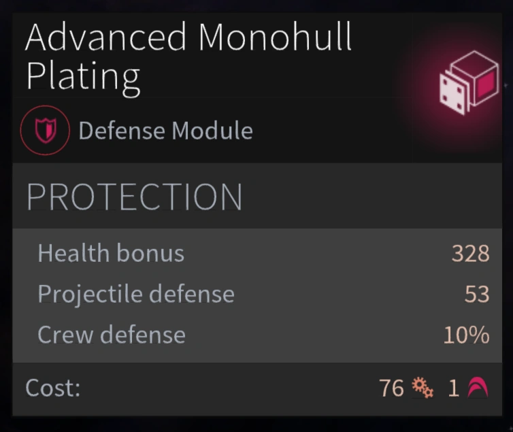
Task: Click the red arc resource icon
Action: tap(478, 388)
